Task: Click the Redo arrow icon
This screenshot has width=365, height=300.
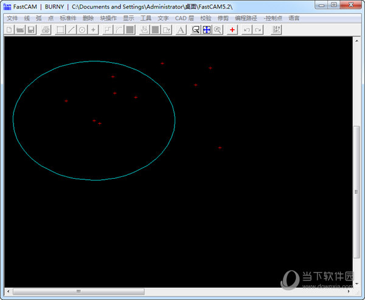Action: pos(257,30)
